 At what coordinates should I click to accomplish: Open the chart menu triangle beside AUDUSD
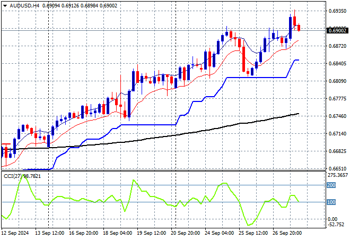pyautogui.click(x=5, y=6)
